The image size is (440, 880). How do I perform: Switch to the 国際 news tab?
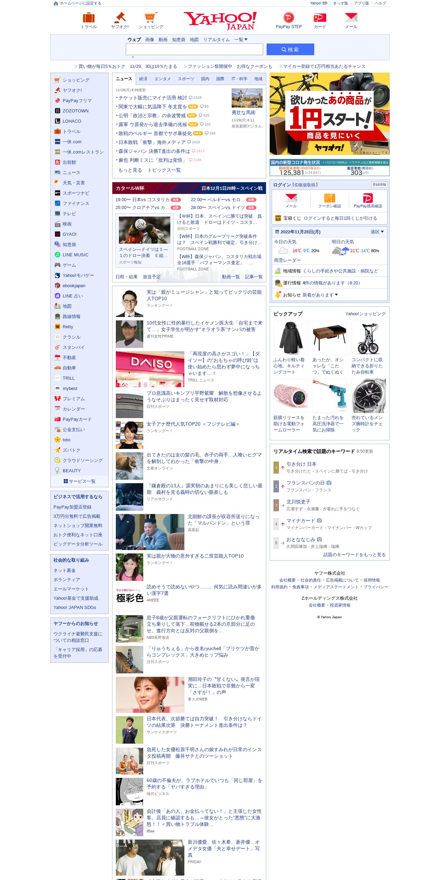coord(220,79)
